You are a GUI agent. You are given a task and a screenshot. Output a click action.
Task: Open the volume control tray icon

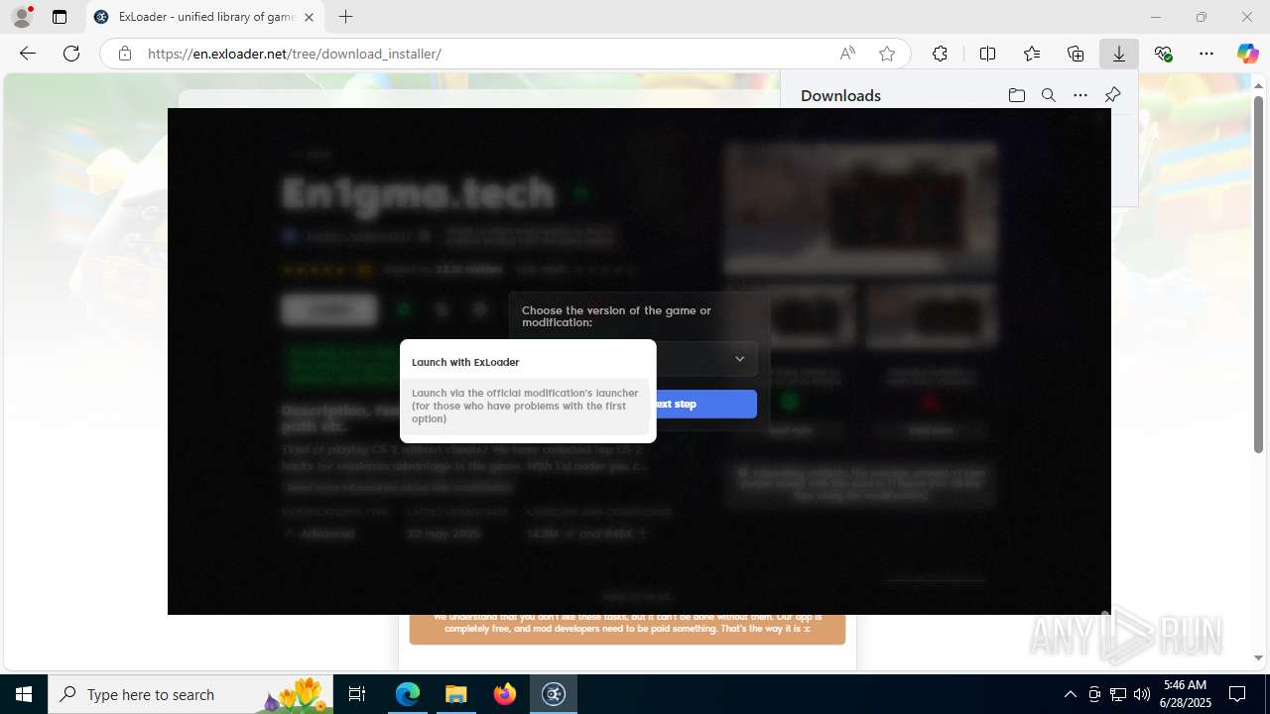(1142, 694)
